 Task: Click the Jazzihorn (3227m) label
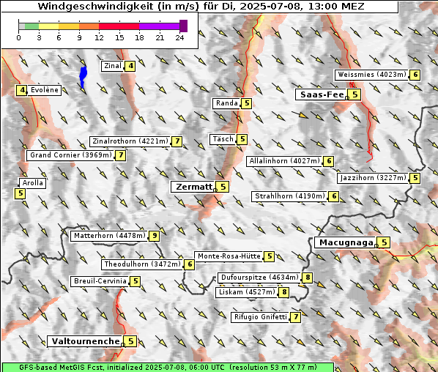click(x=373, y=178)
